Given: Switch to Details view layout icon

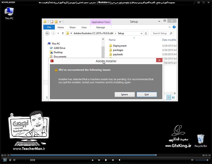Looking at the screenshot, I should [169, 97].
